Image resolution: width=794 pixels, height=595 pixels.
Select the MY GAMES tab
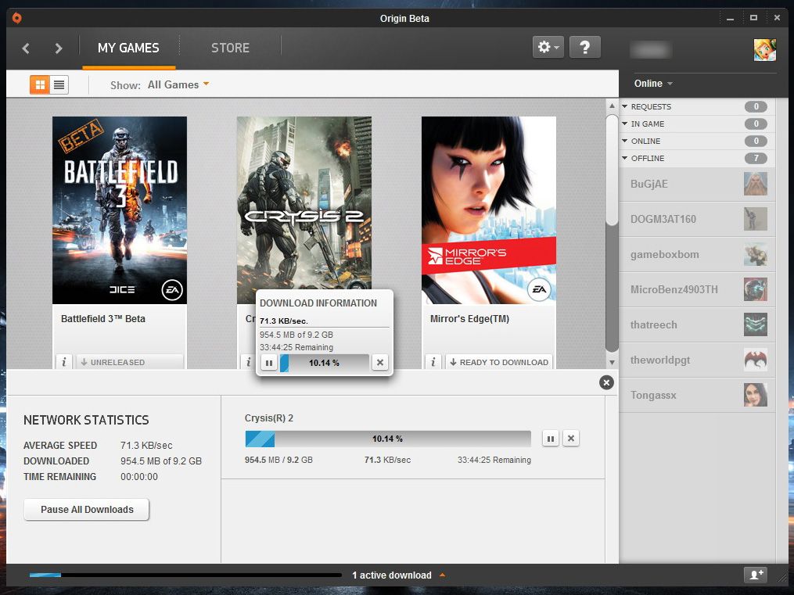click(x=128, y=48)
